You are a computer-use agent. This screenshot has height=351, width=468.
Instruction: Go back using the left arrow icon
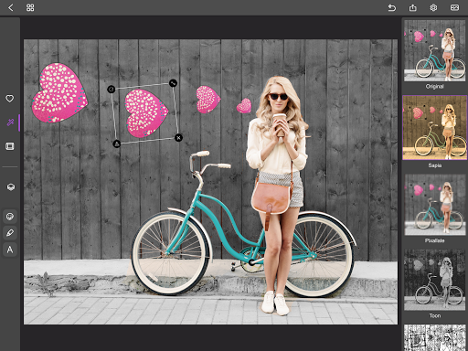tap(11, 7)
